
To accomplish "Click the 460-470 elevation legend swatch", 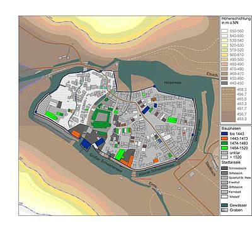I will [x=225, y=74].
